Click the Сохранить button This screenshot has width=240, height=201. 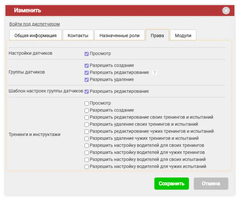pos(172,184)
